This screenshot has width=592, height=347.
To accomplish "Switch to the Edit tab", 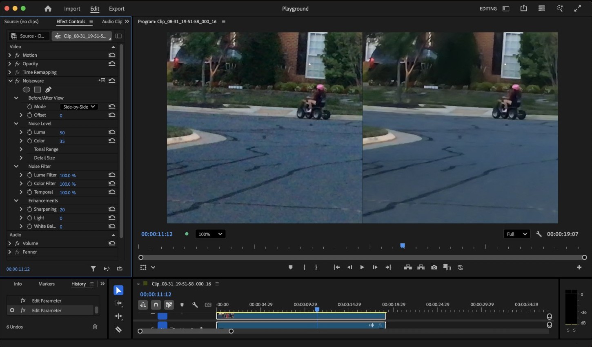I will (x=95, y=9).
